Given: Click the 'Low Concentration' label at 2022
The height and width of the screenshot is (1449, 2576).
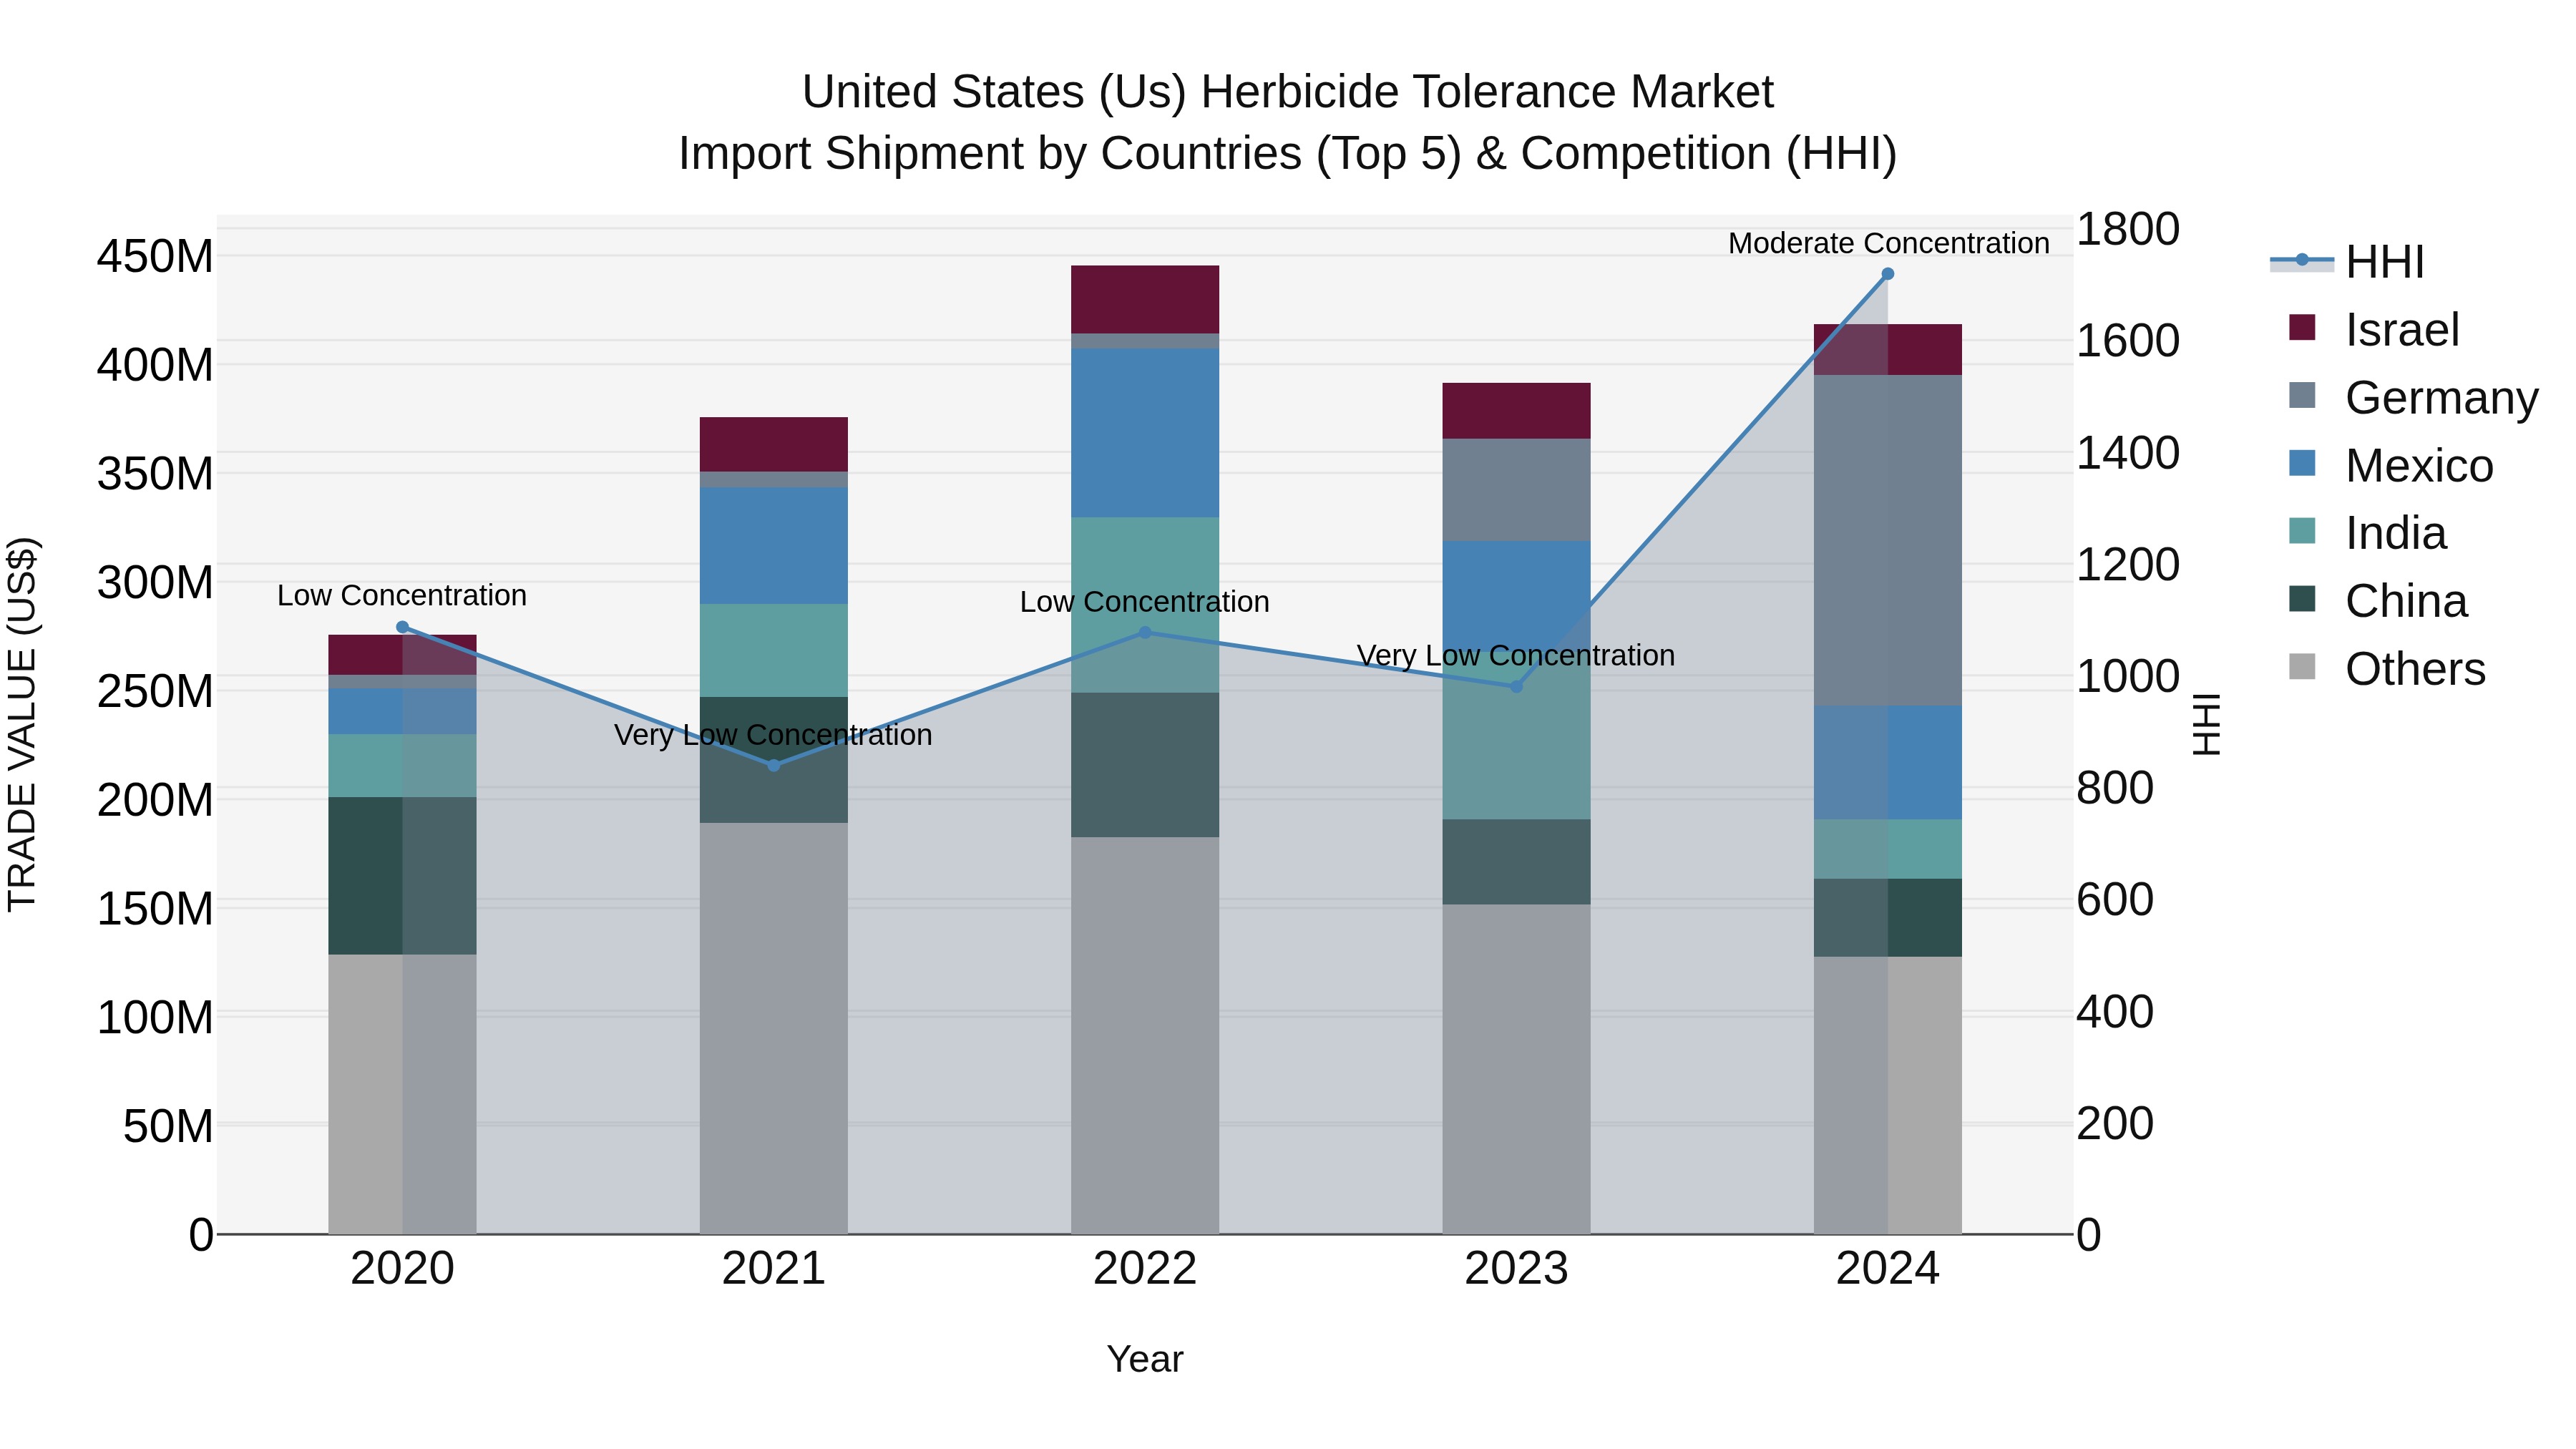Looking at the screenshot, I should [x=1145, y=601].
